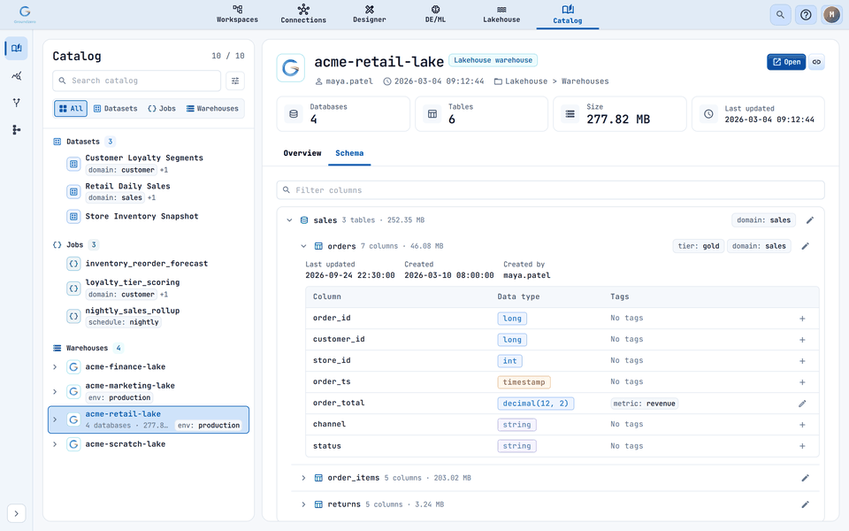This screenshot has width=849, height=531.
Task: Expand the left sidebar with bottom arrow
Action: pos(16,513)
